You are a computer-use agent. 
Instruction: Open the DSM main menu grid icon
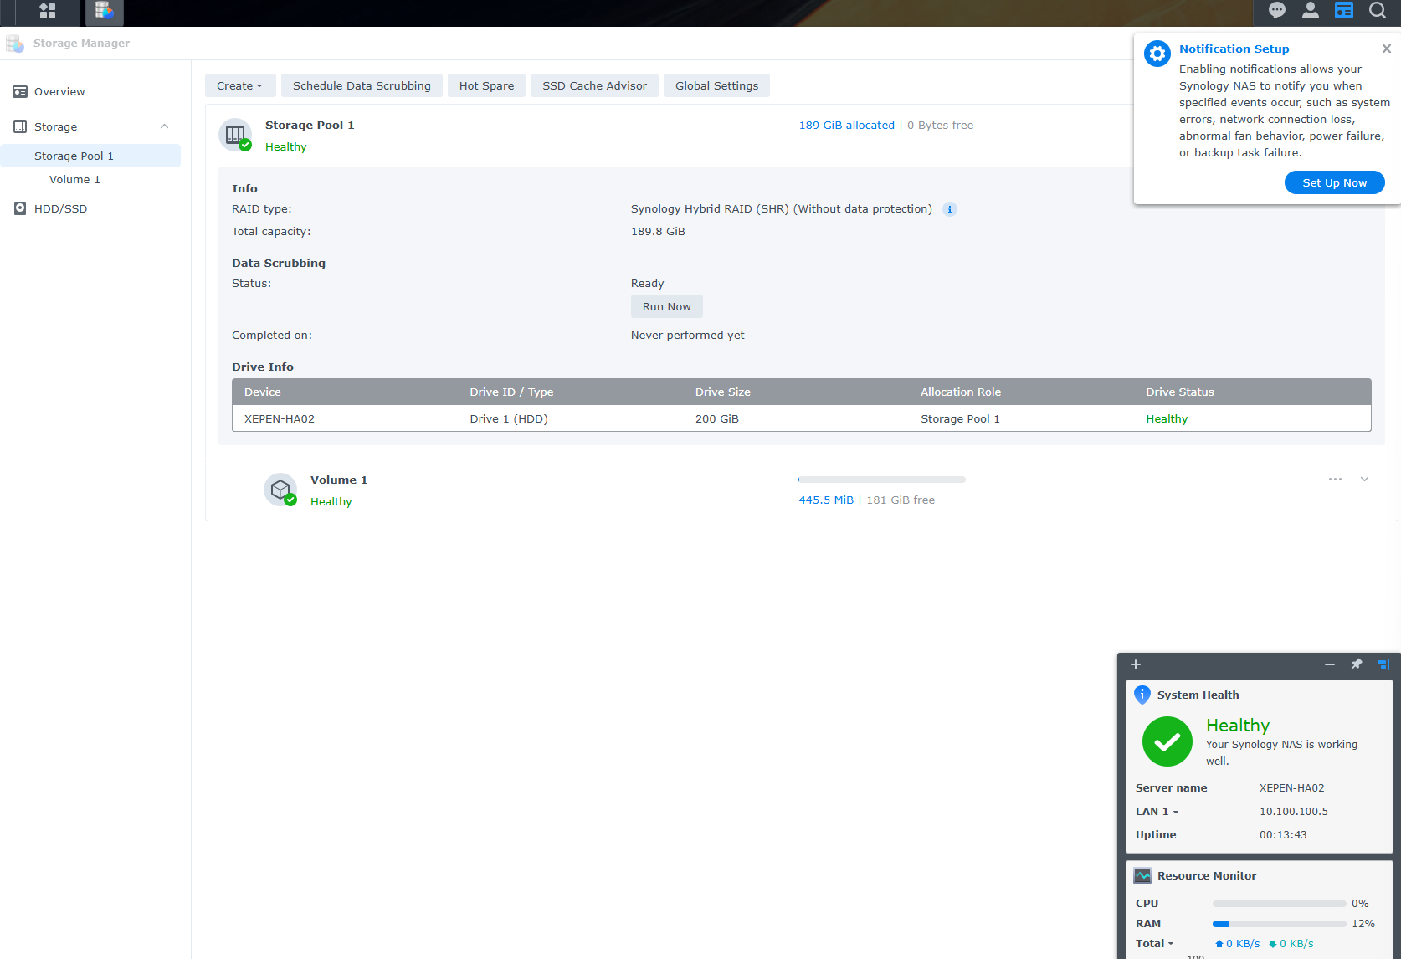(x=48, y=11)
